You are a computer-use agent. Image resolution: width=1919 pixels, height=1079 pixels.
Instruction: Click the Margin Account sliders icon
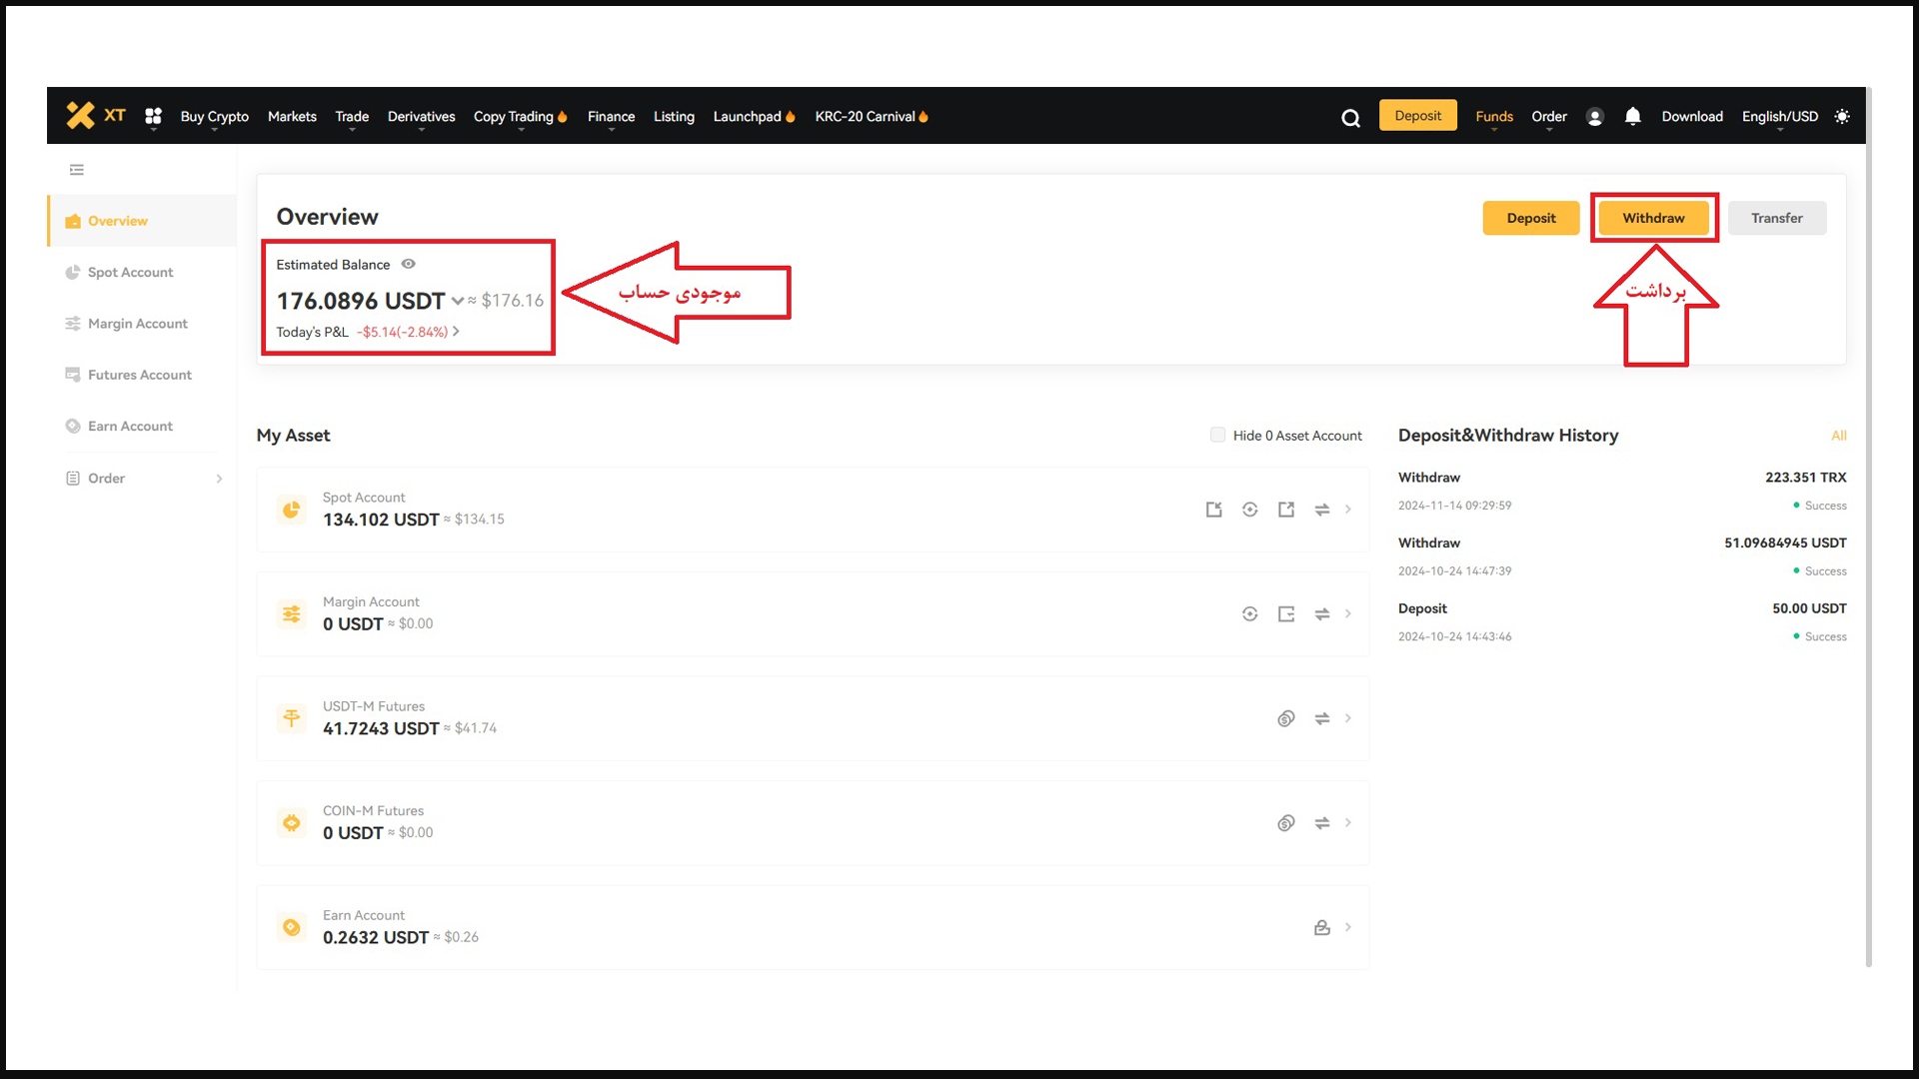pyautogui.click(x=291, y=614)
